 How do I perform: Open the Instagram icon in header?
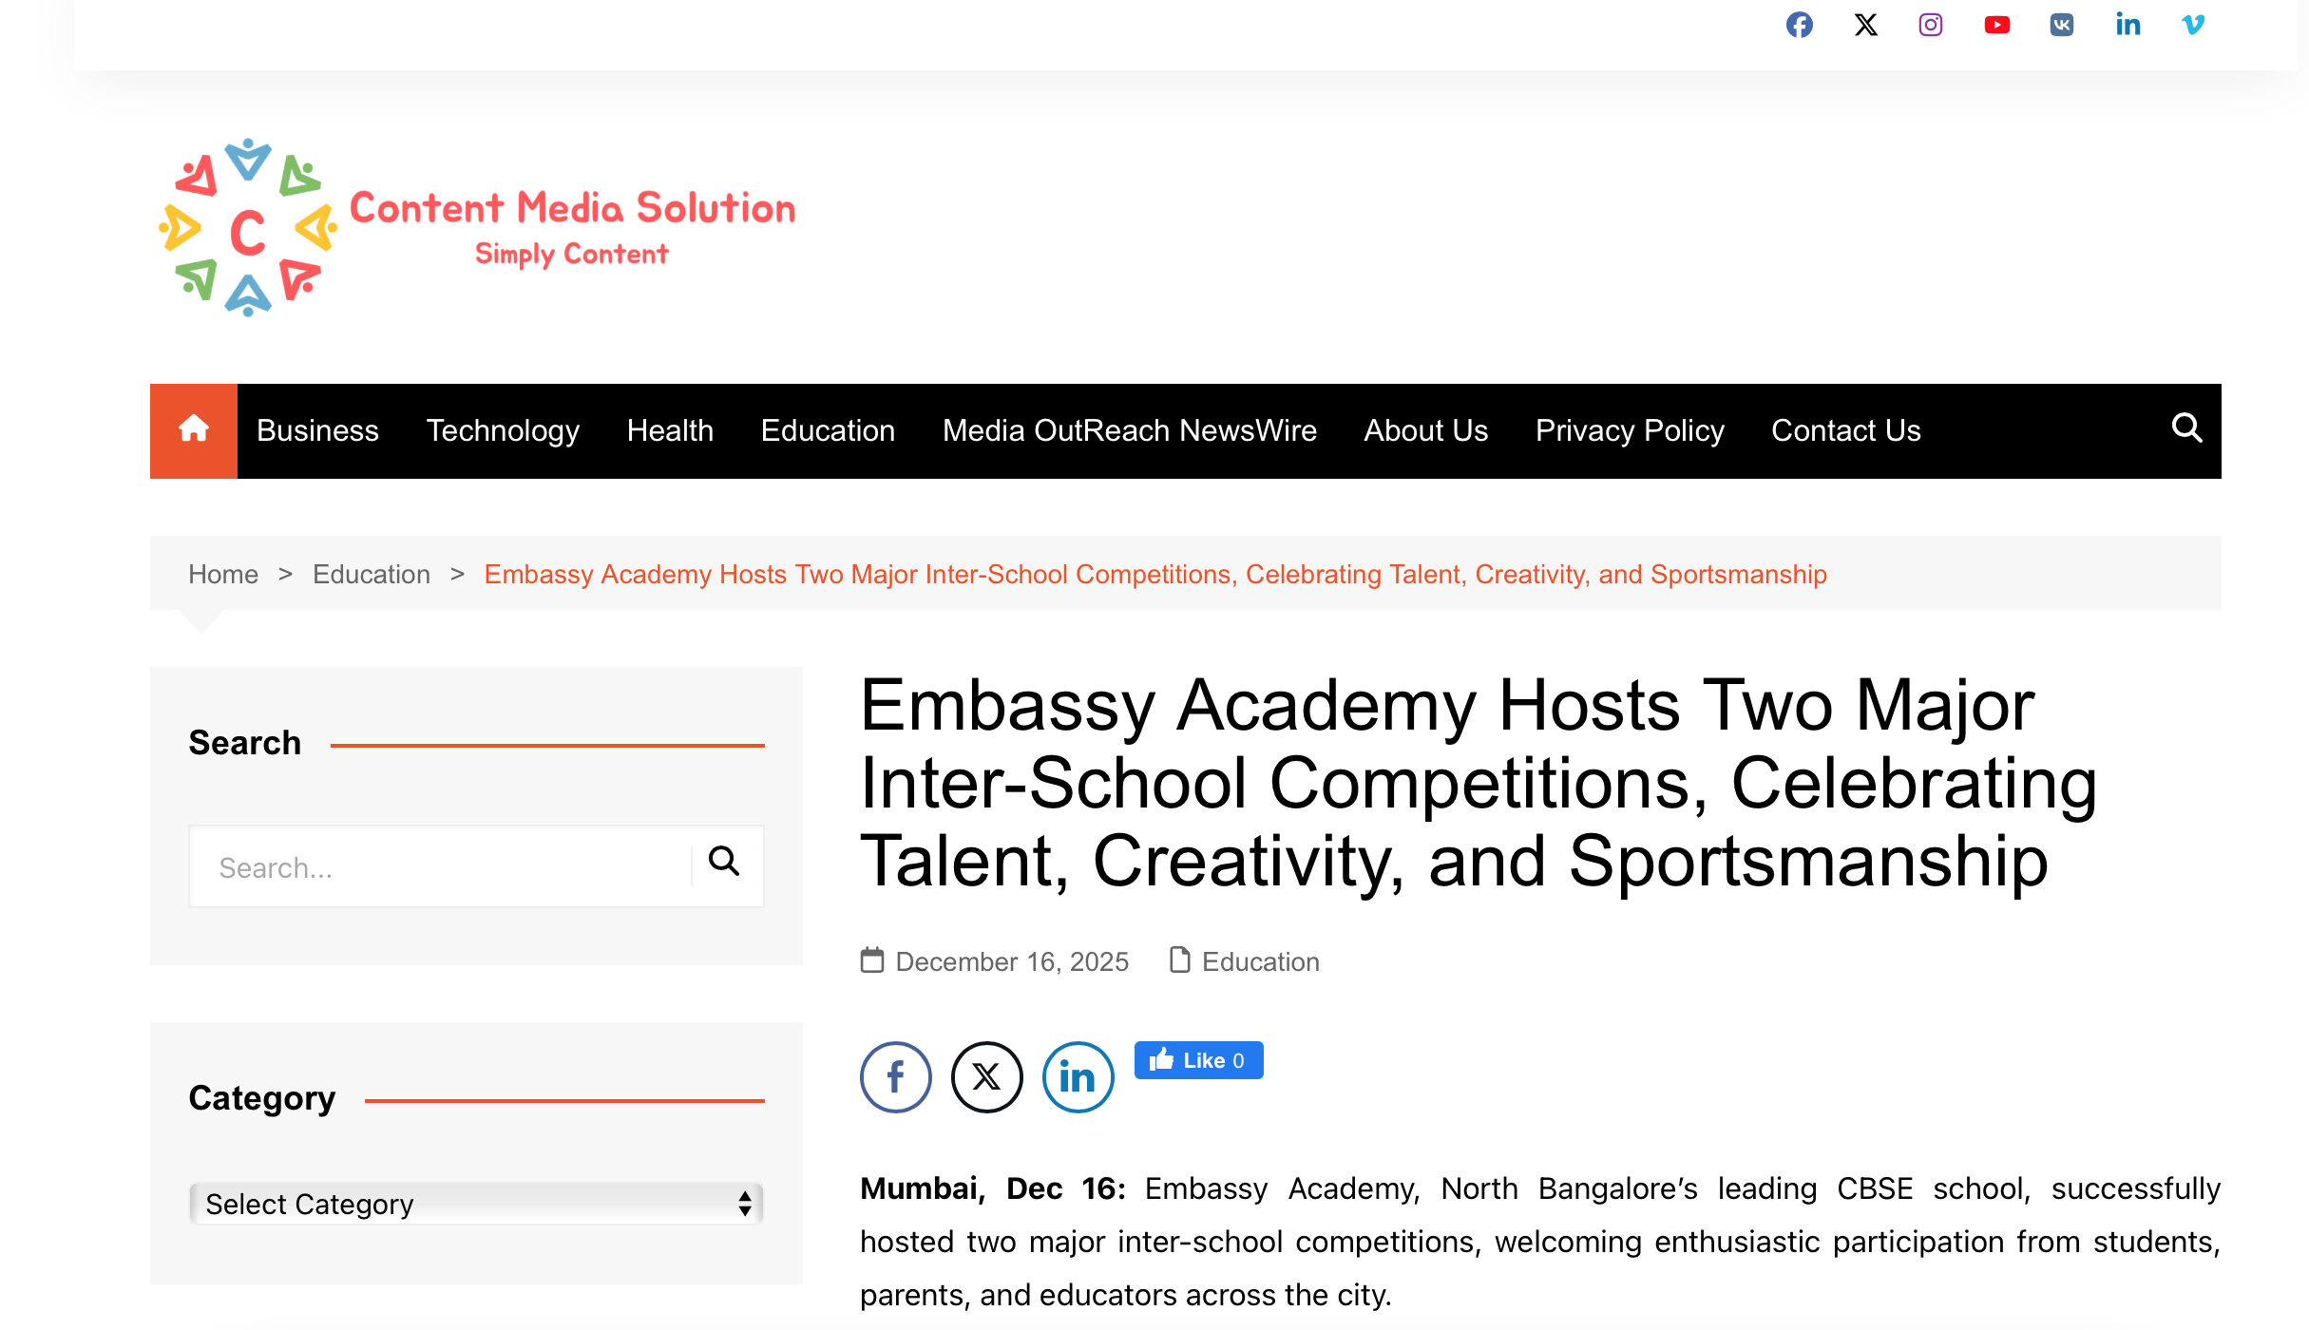click(x=1930, y=25)
